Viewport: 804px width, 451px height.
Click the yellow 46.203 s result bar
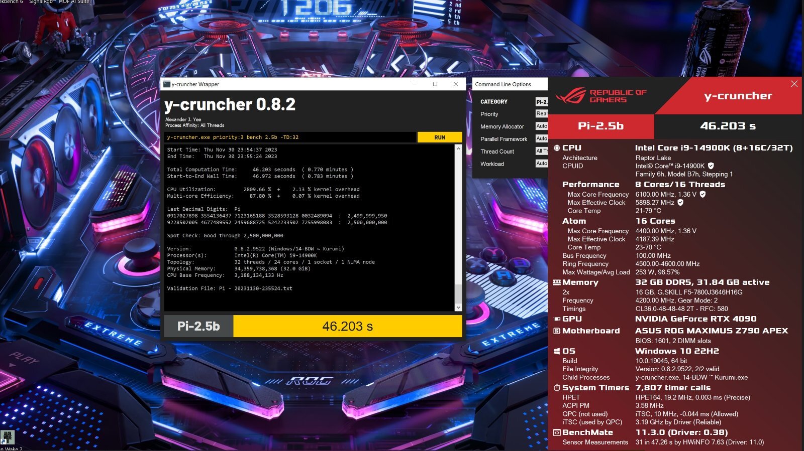(348, 326)
